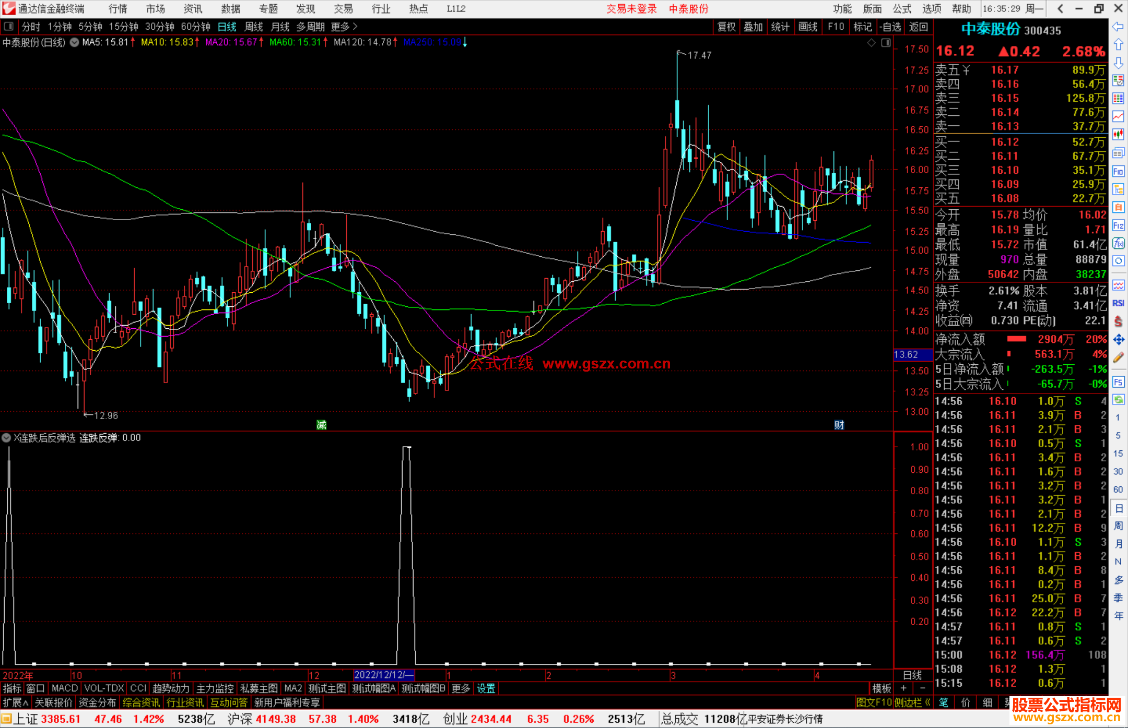The image size is (1128, 728).
Task: Toggle the round icon beside 中泰股份(日线) label
Action: (75, 43)
